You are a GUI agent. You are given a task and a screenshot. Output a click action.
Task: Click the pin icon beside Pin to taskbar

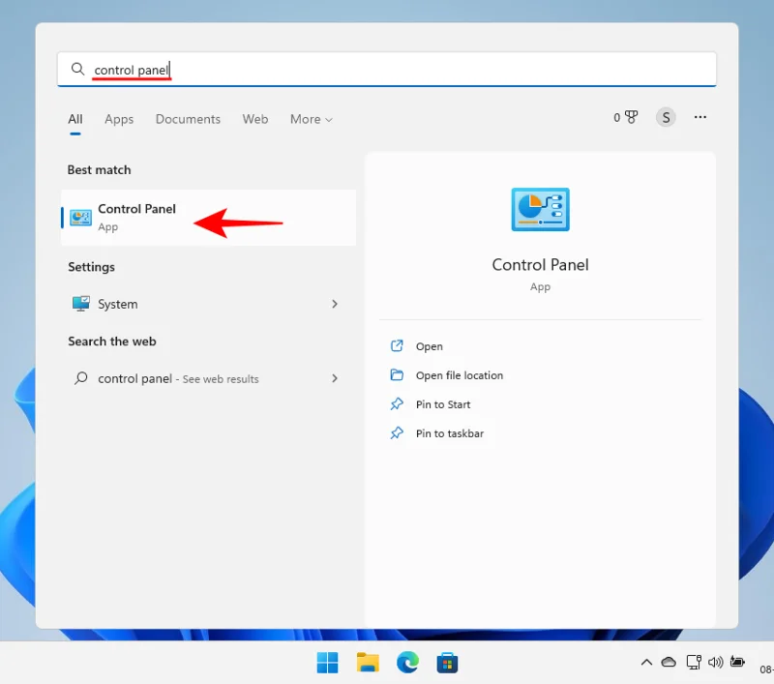pos(397,433)
